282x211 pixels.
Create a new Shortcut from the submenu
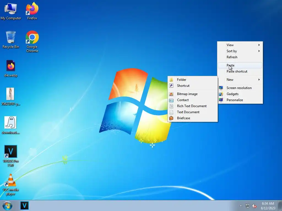point(192,86)
